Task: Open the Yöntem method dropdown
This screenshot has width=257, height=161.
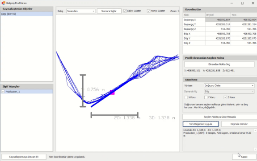Action: point(229,86)
